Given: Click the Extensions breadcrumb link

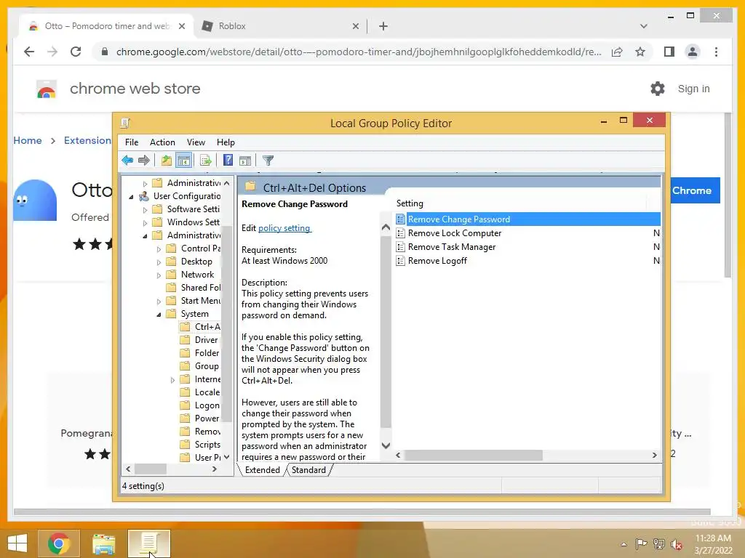Looking at the screenshot, I should pyautogui.click(x=88, y=140).
